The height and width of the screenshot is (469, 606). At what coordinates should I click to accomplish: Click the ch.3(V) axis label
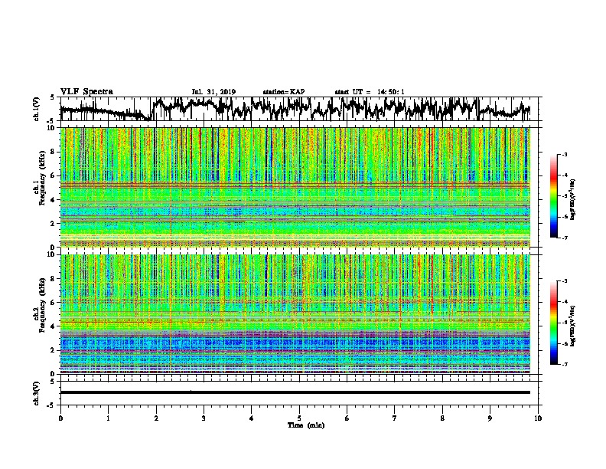36,393
